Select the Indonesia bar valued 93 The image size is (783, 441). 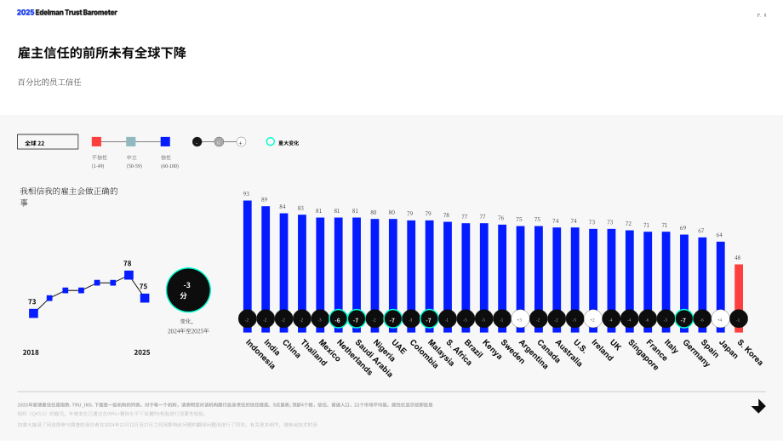point(247,266)
